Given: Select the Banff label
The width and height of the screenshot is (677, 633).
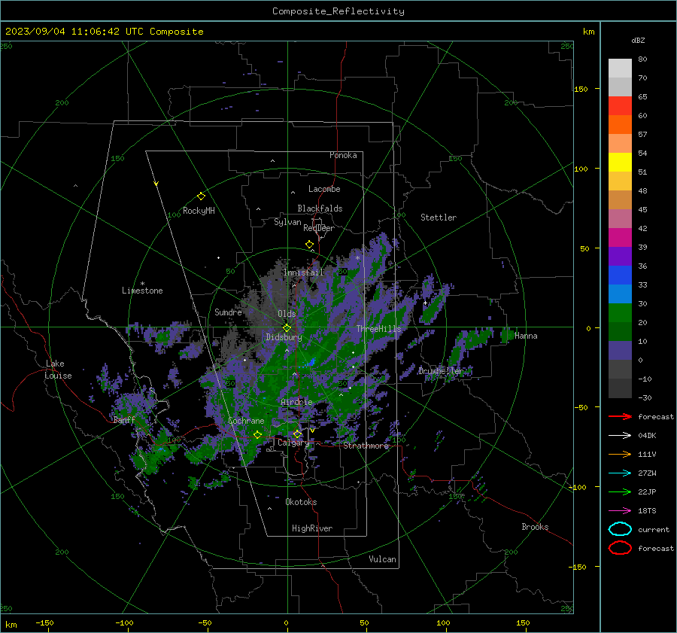Looking at the screenshot, I should tap(124, 420).
